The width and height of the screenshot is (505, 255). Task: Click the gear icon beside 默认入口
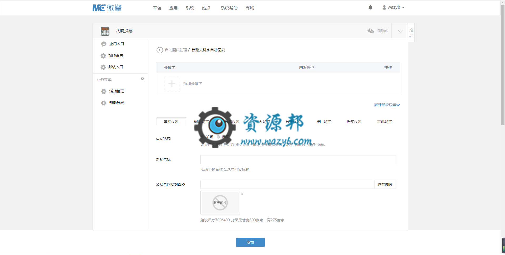[103, 67]
